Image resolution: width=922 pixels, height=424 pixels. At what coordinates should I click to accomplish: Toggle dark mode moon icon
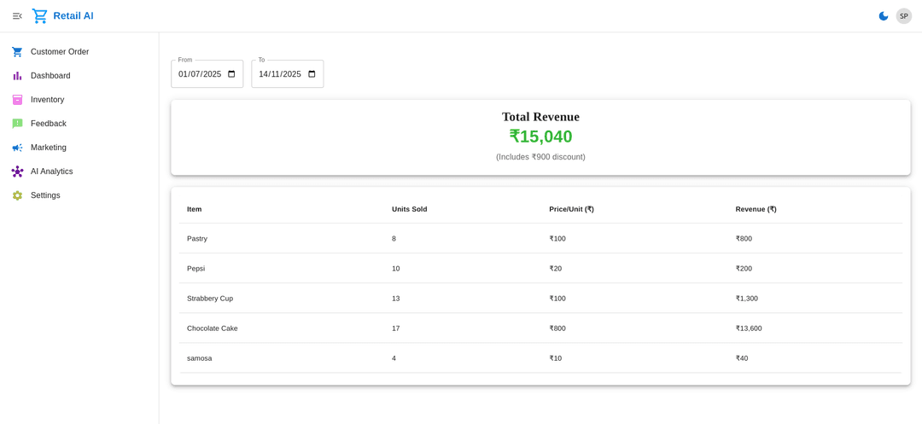click(x=883, y=16)
